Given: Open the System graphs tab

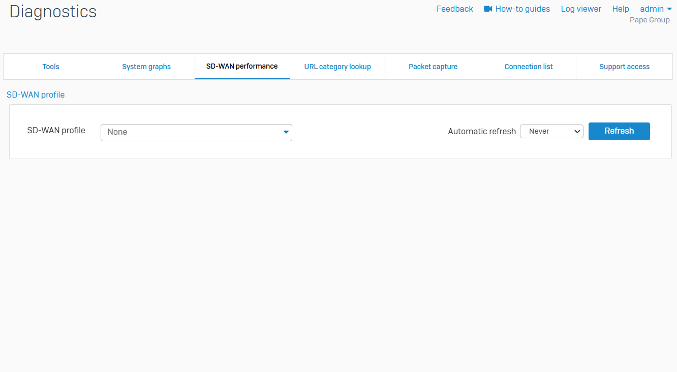Looking at the screenshot, I should click(146, 67).
